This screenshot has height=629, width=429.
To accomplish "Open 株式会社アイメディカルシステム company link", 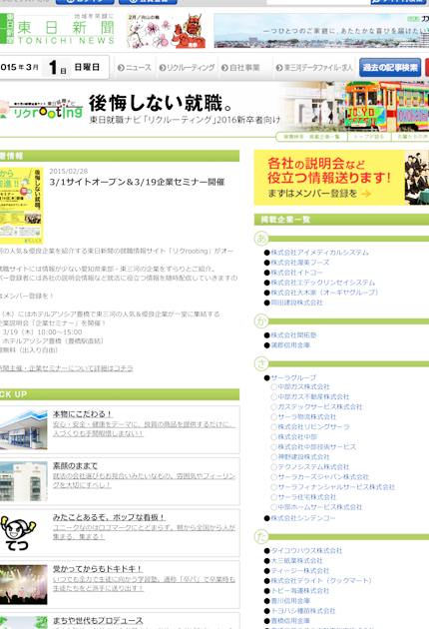I will click(319, 253).
